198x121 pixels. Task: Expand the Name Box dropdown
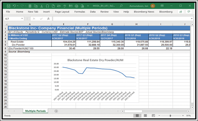coord(22,19)
